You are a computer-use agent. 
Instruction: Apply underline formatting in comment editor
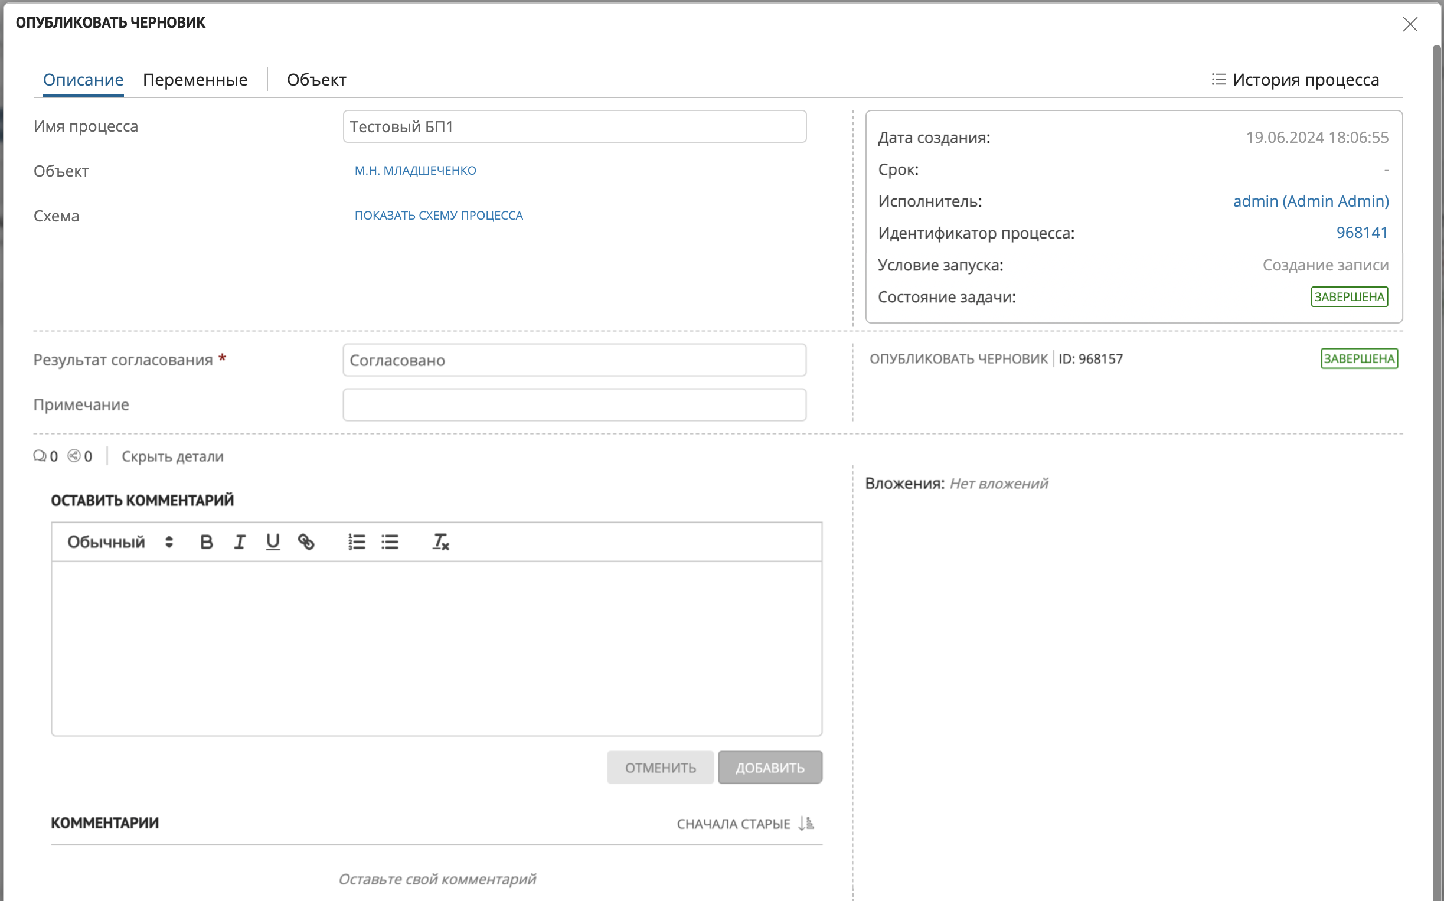tap(273, 541)
